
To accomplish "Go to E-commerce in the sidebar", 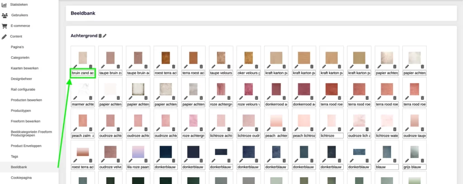I will click(x=20, y=26).
